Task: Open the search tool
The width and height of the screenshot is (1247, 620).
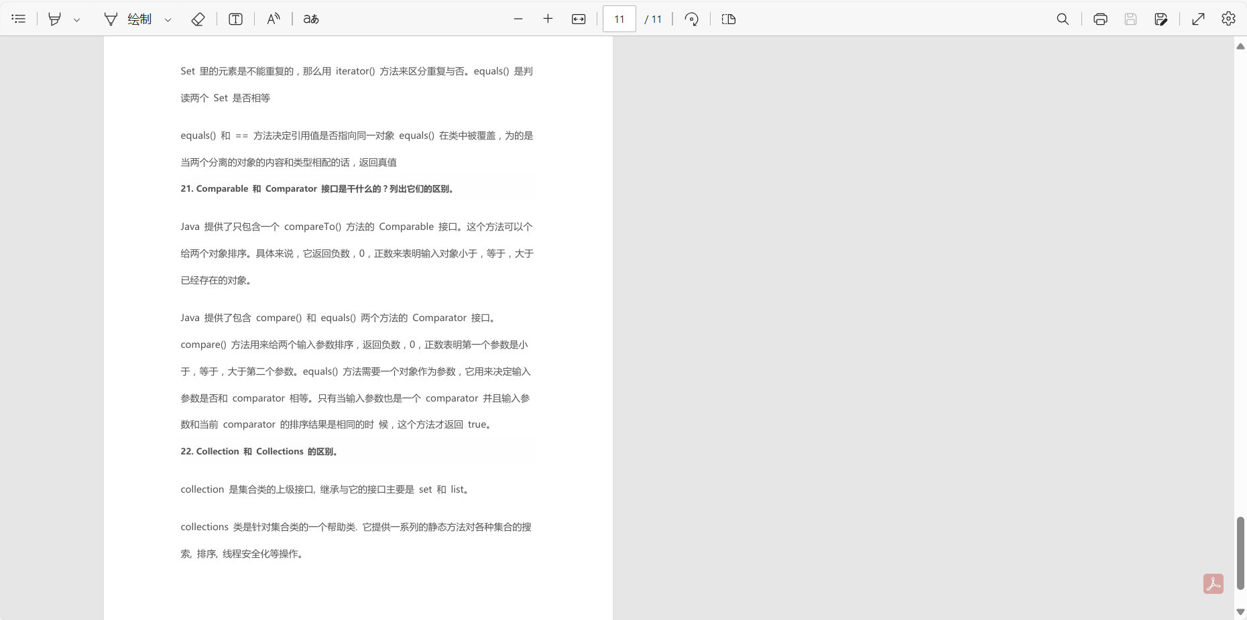Action: click(1063, 19)
